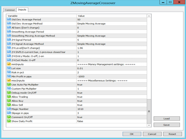Click the boolean icon beside Allow Trading

(9, 97)
